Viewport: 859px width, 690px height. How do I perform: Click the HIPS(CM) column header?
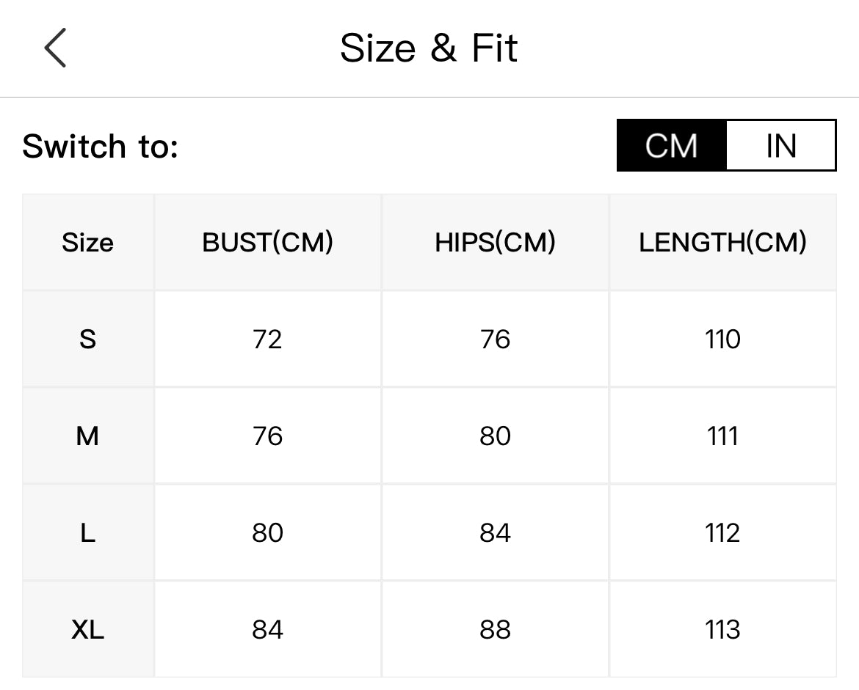coord(495,243)
